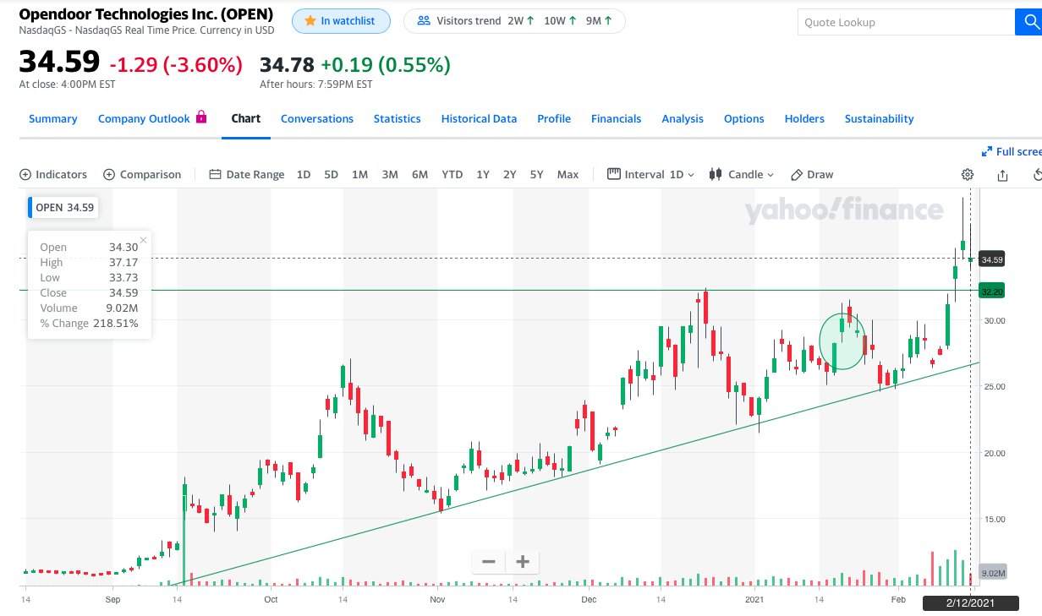Zoom in with the plus button
The width and height of the screenshot is (1042, 616).
point(522,562)
